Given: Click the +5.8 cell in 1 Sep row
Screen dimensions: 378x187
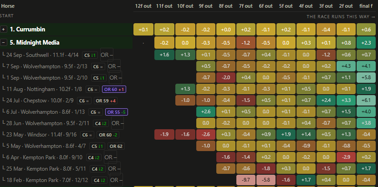Looking at the screenshot, I should point(366,78).
